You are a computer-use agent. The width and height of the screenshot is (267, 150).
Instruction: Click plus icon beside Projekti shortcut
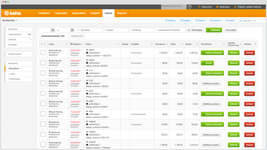pos(181,20)
